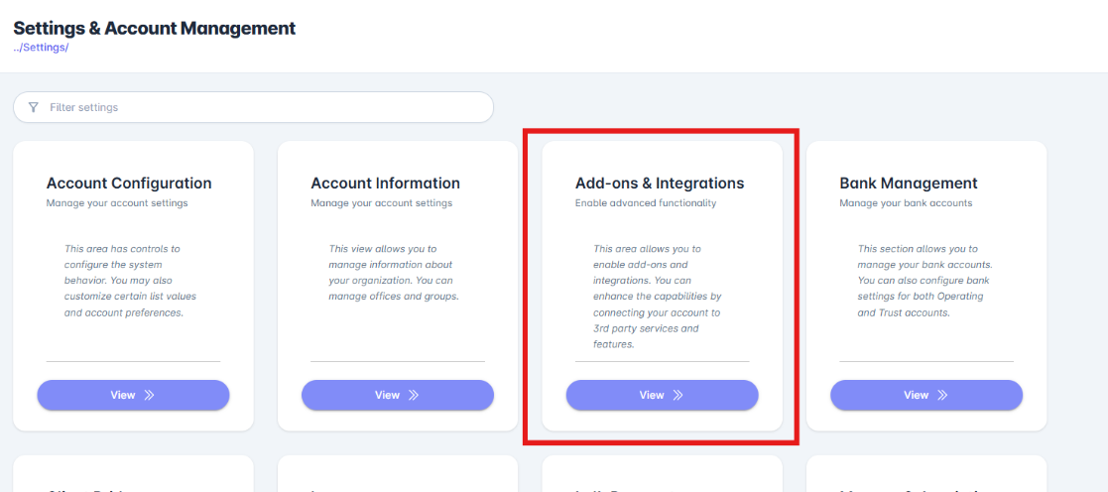Select the Account Information card title
1108x492 pixels.
(385, 184)
